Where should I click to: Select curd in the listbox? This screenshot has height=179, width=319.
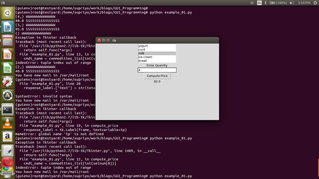tap(157, 49)
